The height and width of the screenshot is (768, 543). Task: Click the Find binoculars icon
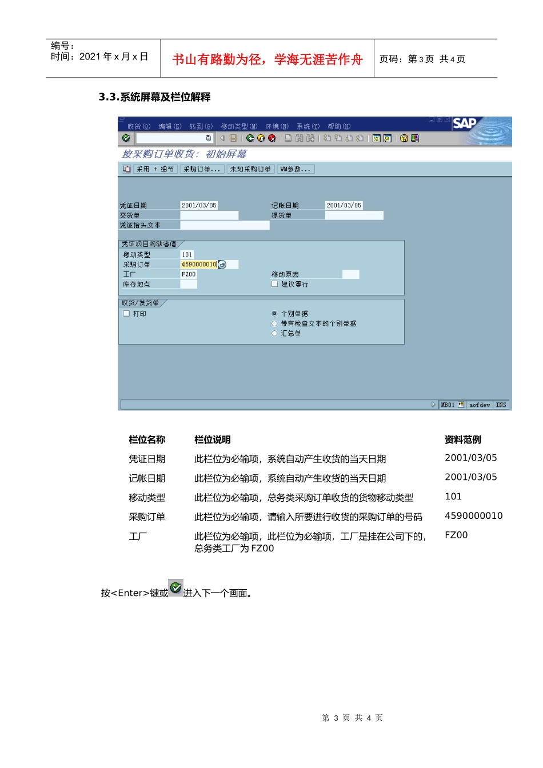pyautogui.click(x=299, y=138)
